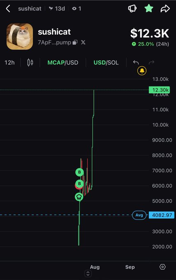Open the token's X (Twitter) link

[x=83, y=42]
